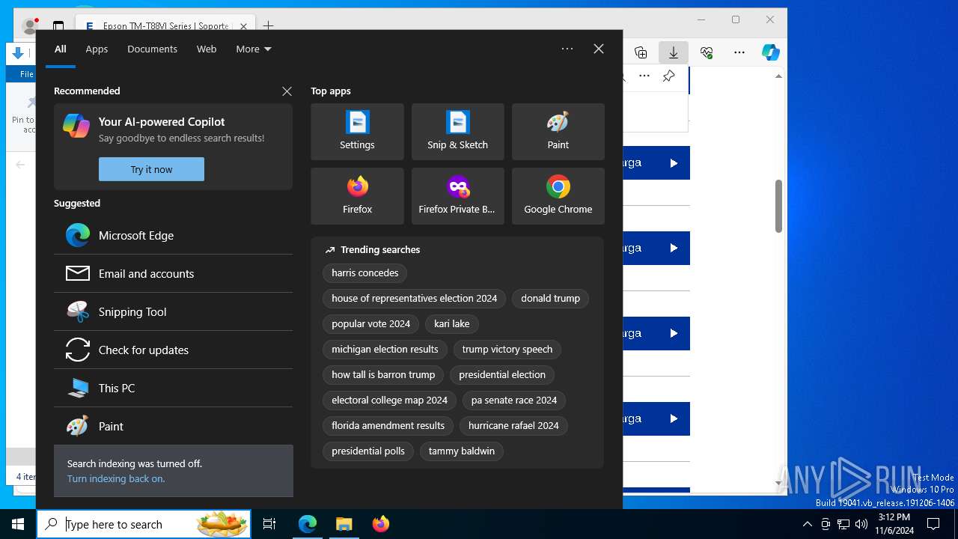Open Edge settings and more menu
Viewport: 958px width, 539px height.
point(739,52)
